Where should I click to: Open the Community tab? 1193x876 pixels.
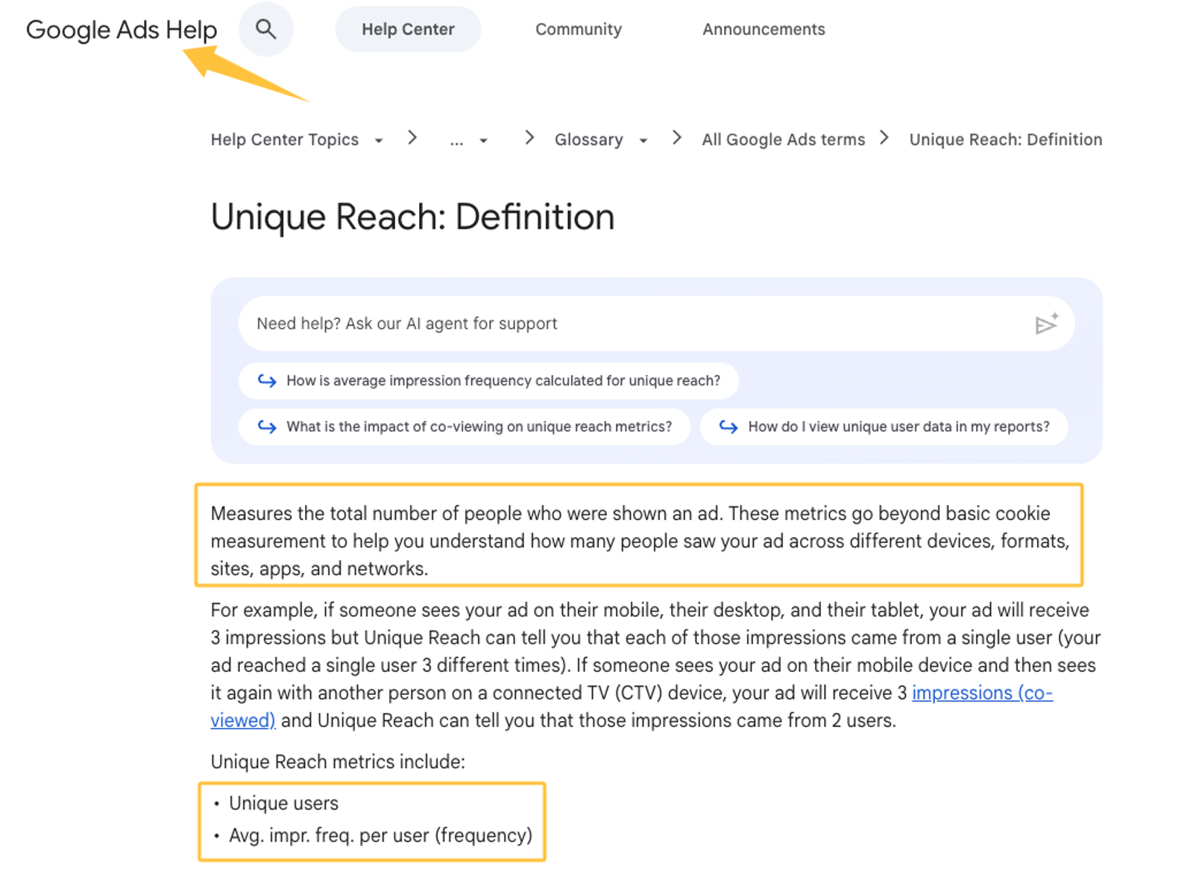pos(579,29)
